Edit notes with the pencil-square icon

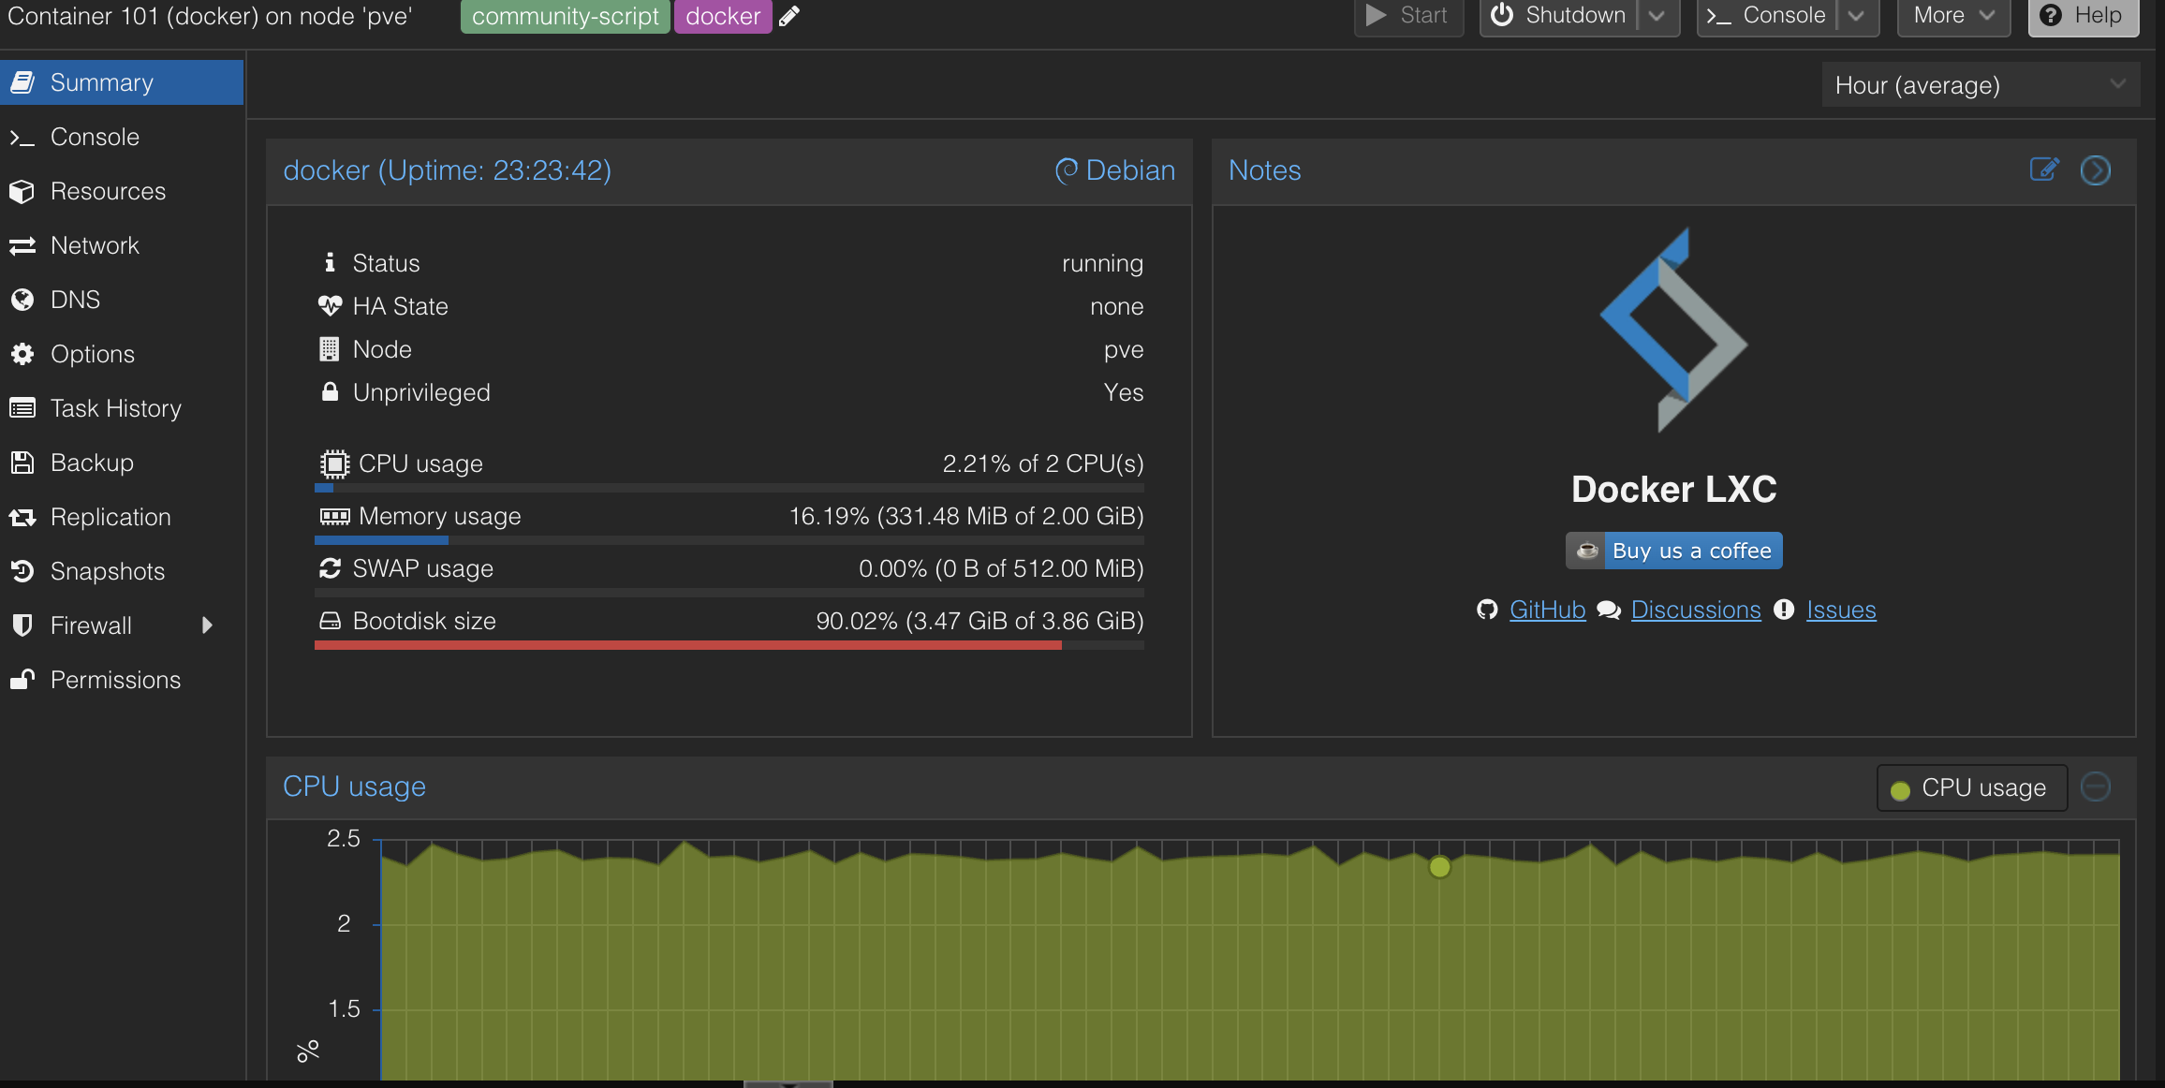click(x=2044, y=169)
